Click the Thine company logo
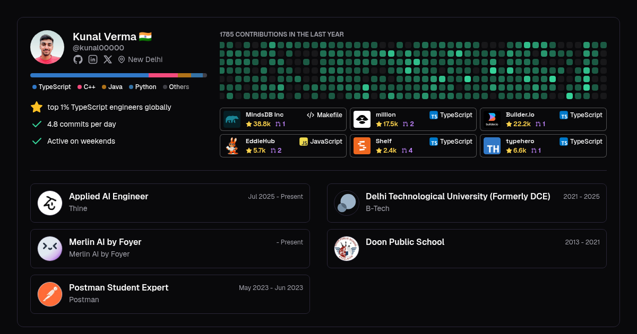637x334 pixels. tap(50, 203)
